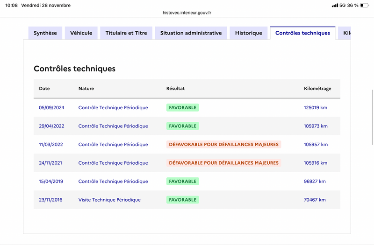Click the 29/04/2022 inspection date
Viewport: 374px width, 245px height.
(x=51, y=126)
